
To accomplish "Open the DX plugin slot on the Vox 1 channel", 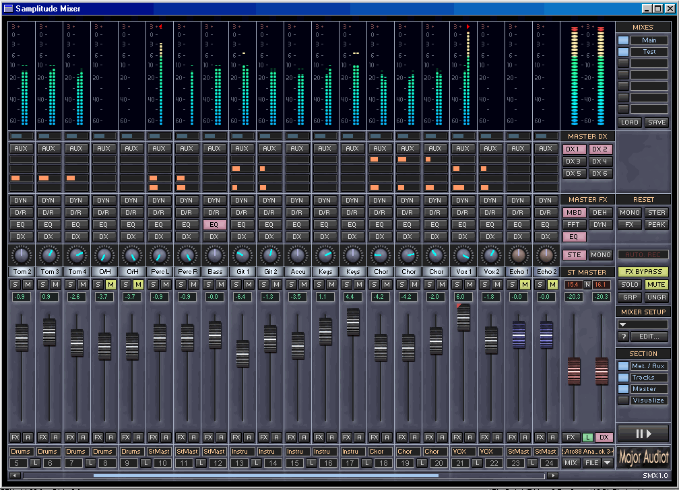I will point(463,236).
